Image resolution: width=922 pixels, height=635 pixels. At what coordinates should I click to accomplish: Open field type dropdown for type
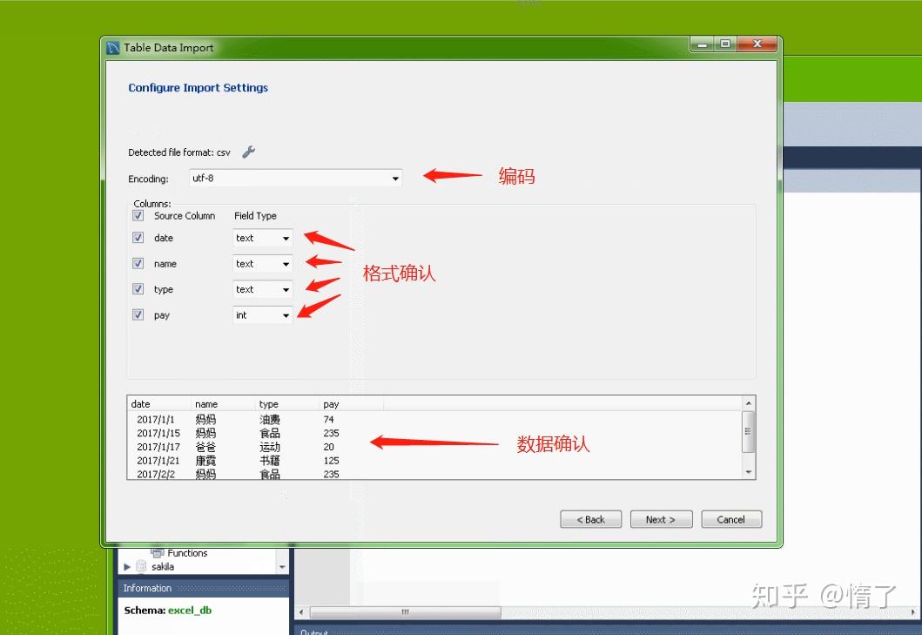[x=262, y=289]
